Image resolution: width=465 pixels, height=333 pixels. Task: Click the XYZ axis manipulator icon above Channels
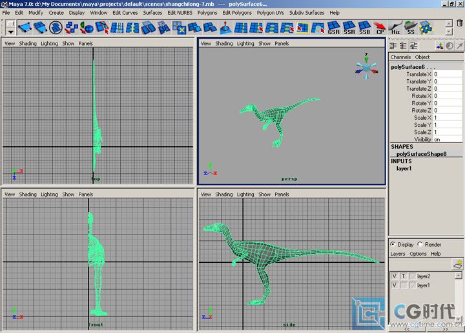coord(440,46)
